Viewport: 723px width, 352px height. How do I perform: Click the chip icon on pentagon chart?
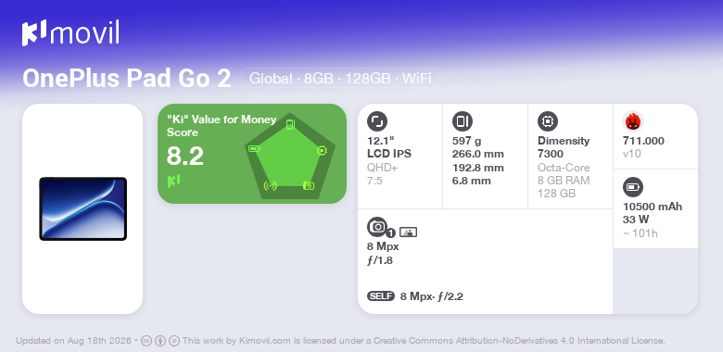(322, 150)
